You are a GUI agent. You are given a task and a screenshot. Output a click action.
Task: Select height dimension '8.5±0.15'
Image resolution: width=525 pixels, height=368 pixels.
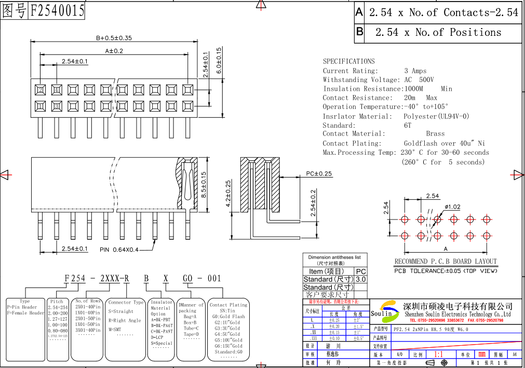(x=204, y=185)
